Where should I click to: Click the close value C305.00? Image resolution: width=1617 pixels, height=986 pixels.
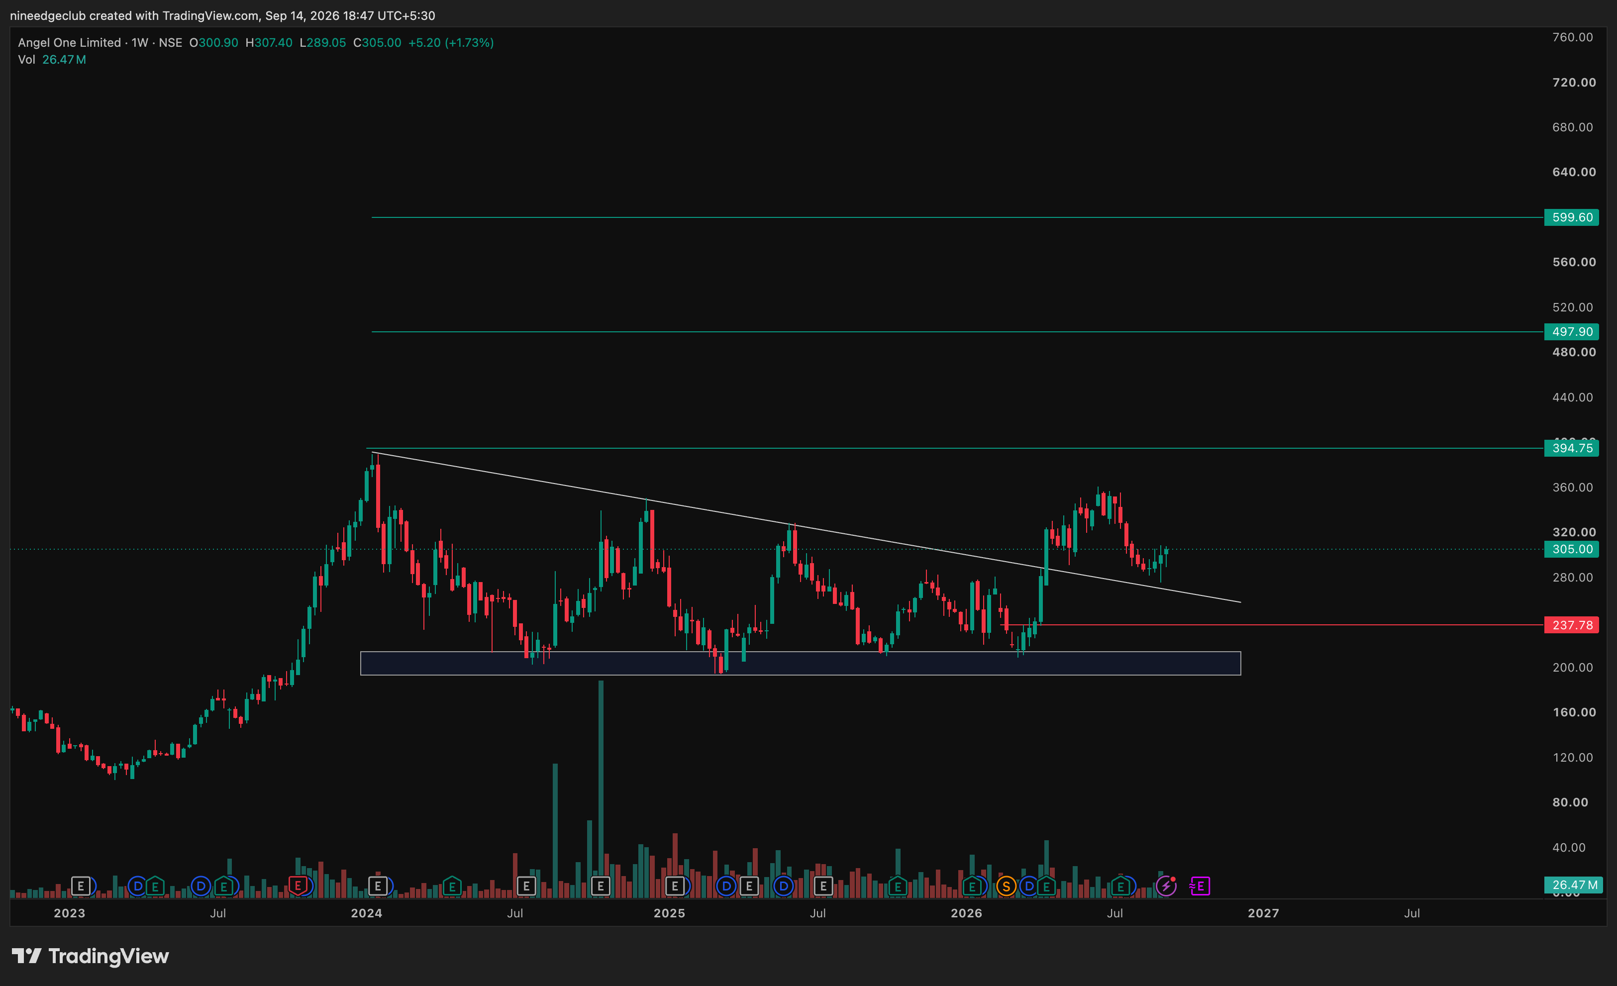(377, 43)
